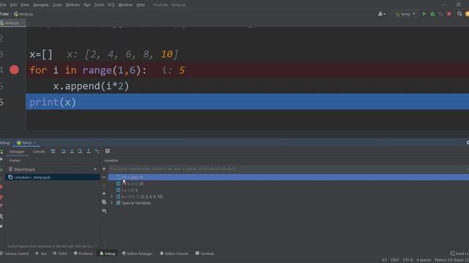
Task: Open the Navigate menu
Action: click(x=41, y=5)
